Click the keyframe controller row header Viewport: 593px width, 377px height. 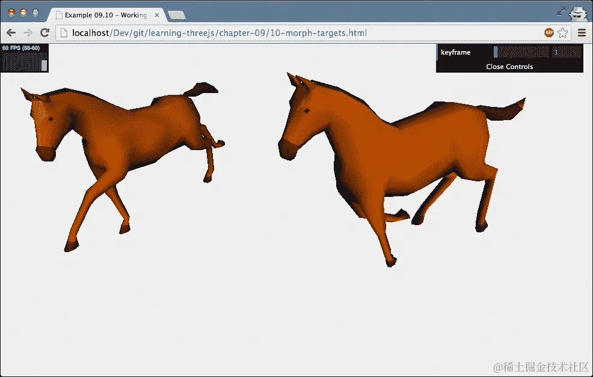[457, 52]
